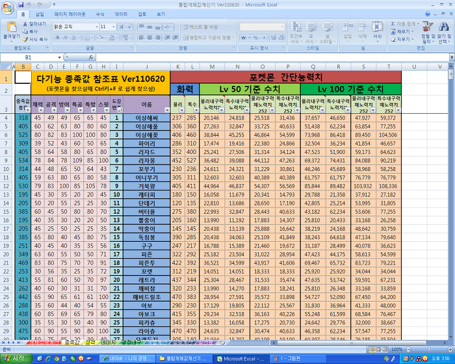Expand the font name combo box 맑은 고딕

96,27
